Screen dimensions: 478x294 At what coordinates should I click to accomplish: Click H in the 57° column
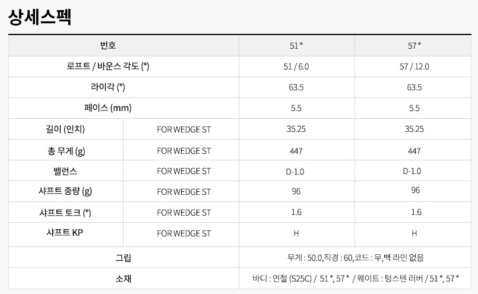(x=414, y=233)
